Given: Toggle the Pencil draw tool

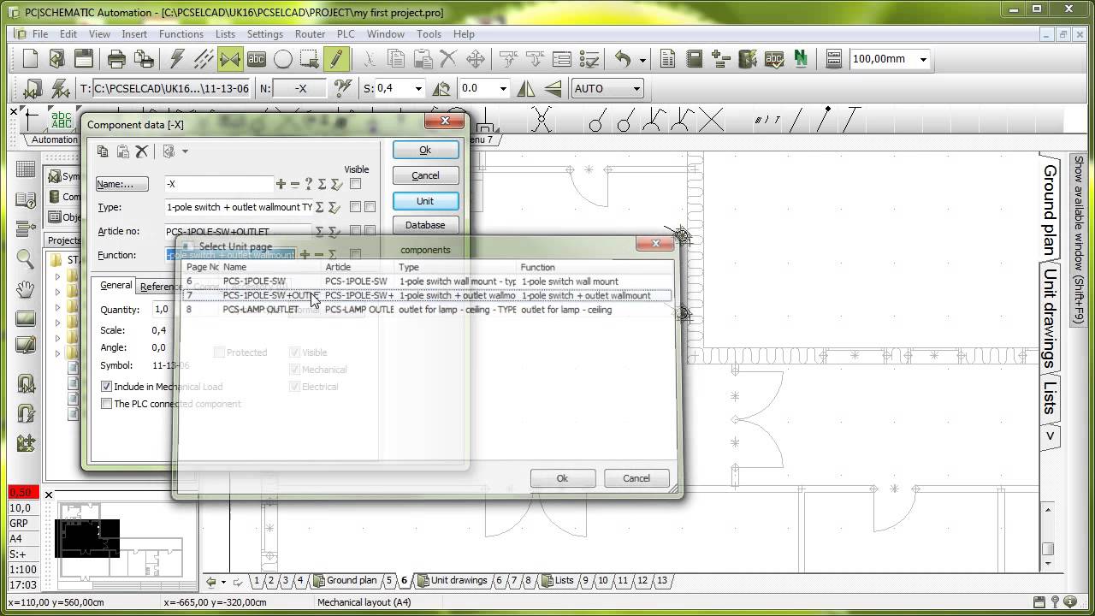Looking at the screenshot, I should [336, 59].
